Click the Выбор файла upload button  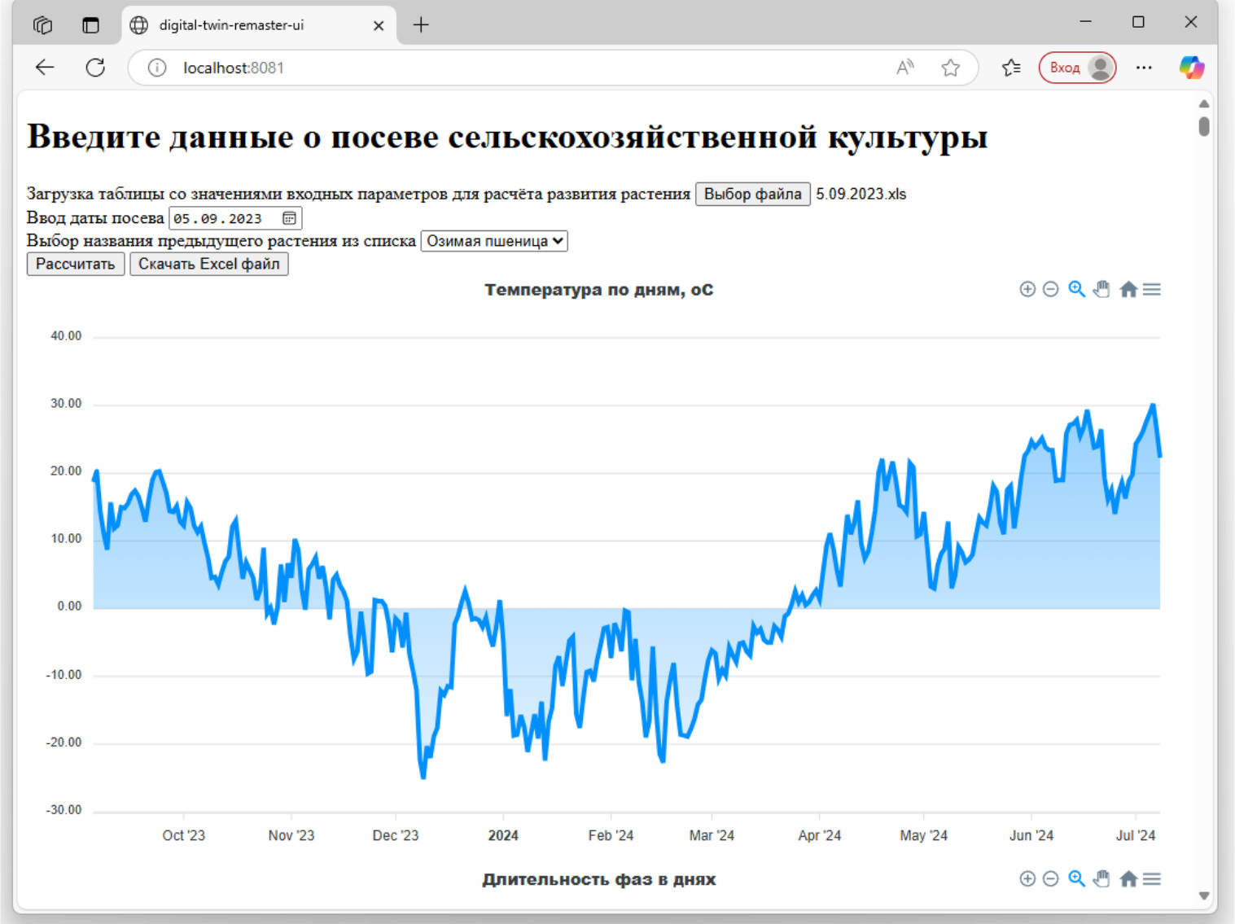(x=752, y=194)
